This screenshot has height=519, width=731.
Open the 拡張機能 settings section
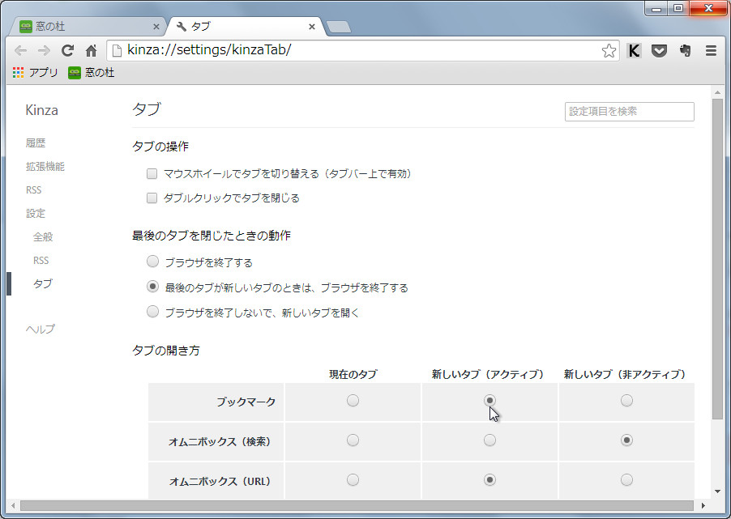pos(45,166)
